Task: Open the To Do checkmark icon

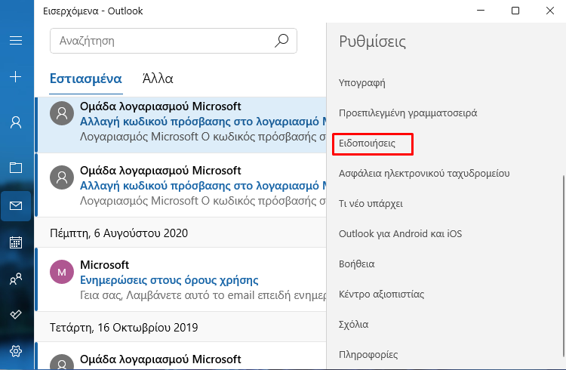Action: 16,314
